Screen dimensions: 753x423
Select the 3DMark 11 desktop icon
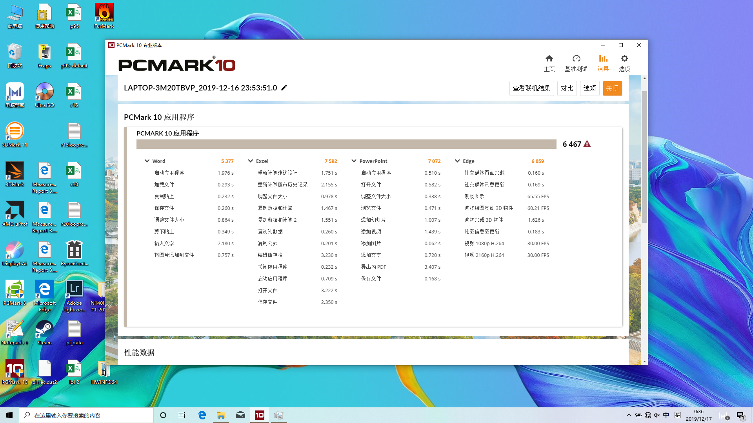tap(15, 135)
